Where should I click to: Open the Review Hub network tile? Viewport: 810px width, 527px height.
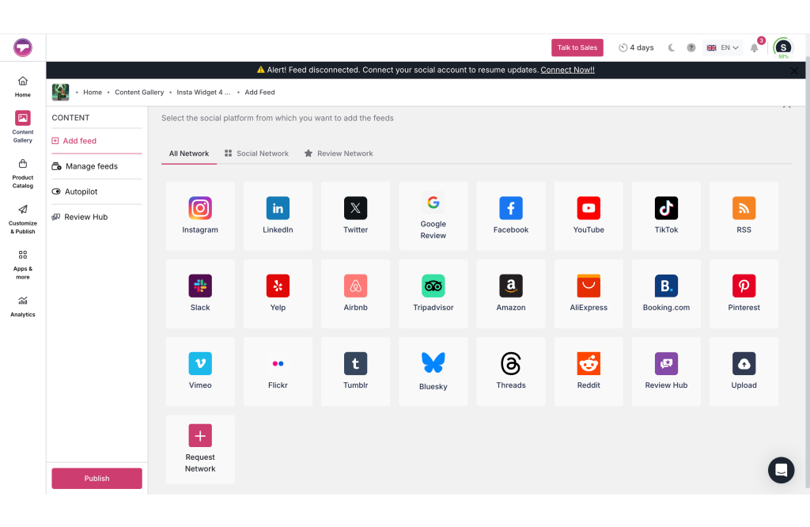pos(666,371)
